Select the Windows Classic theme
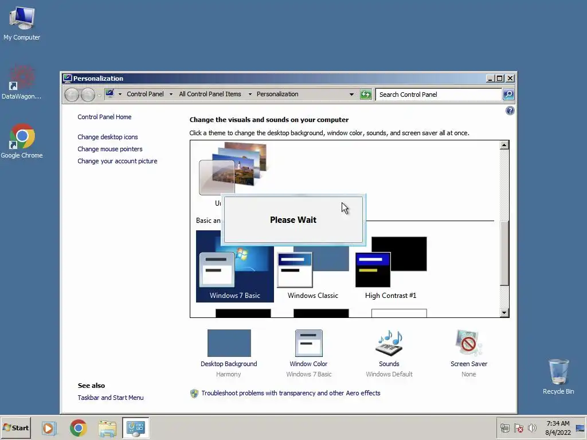 pos(312,266)
